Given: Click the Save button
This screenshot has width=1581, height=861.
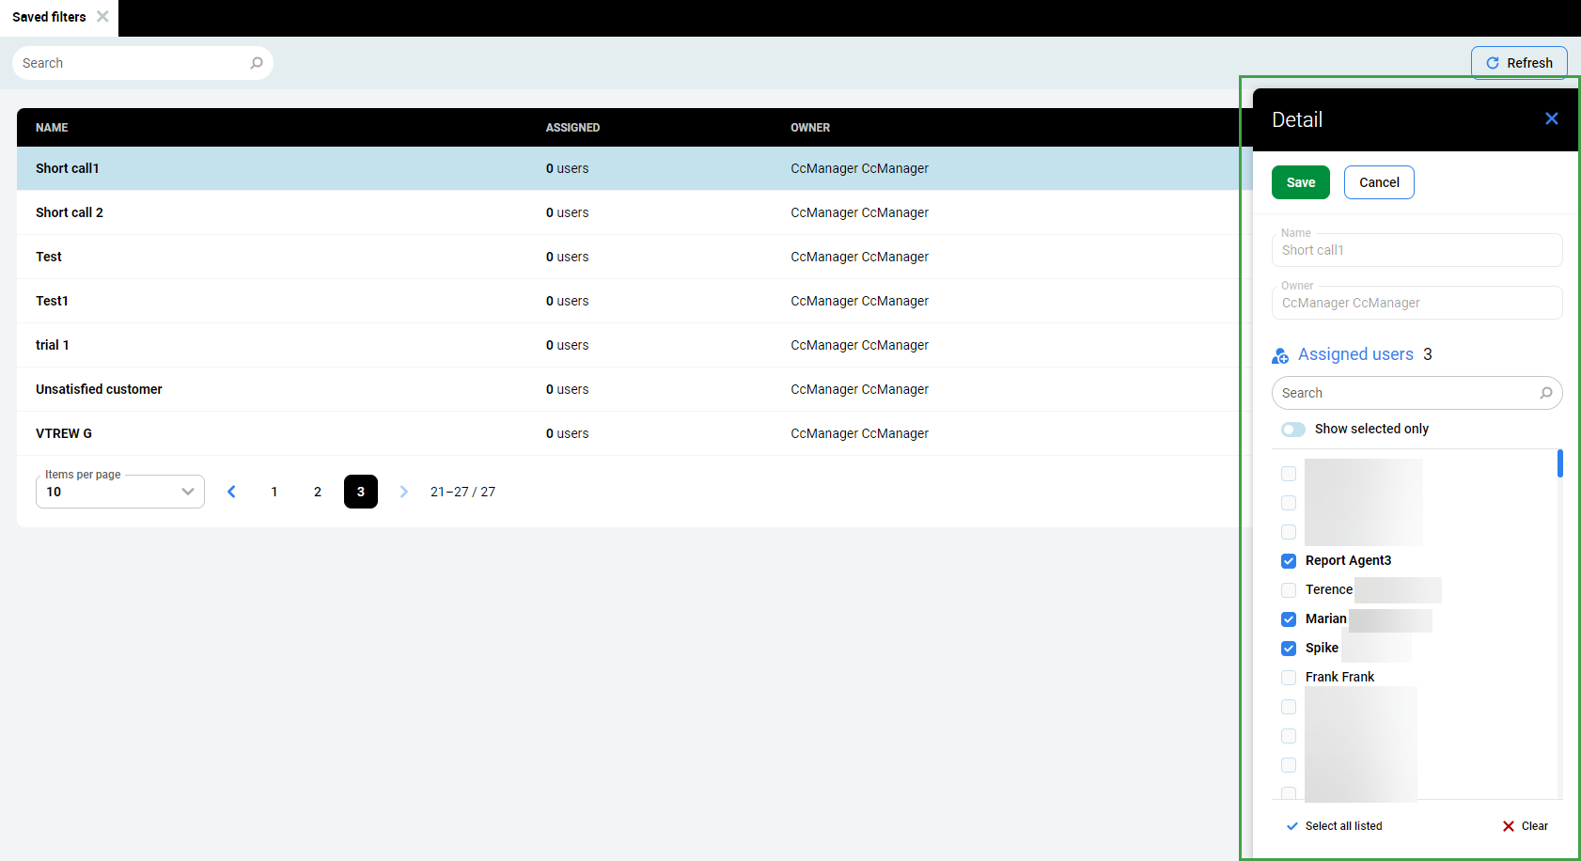Looking at the screenshot, I should click(x=1300, y=181).
